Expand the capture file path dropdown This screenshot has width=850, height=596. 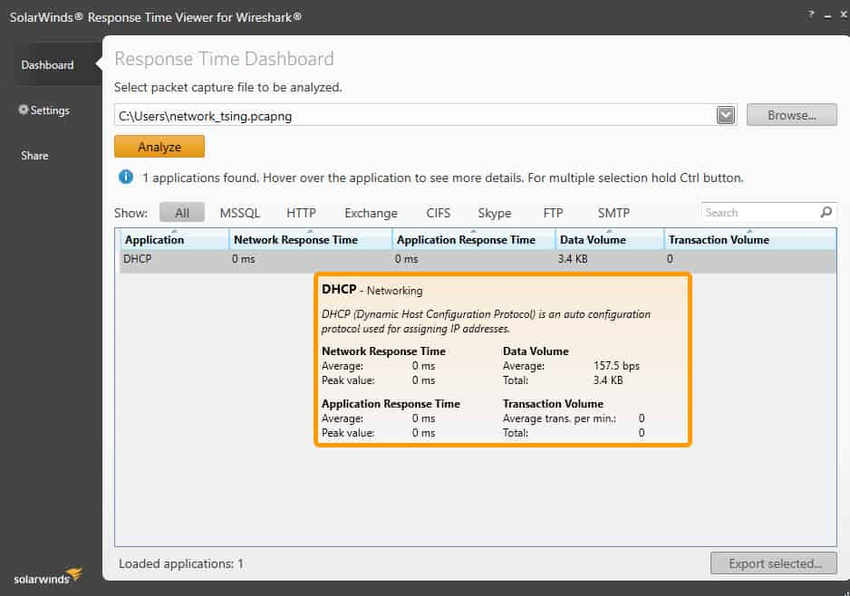coord(725,115)
